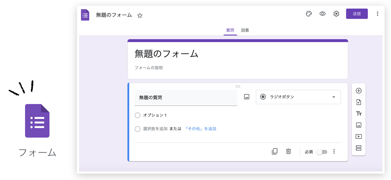This screenshot has height=180, width=391.
Task: Click the 「その他」を追加 link
Action: point(201,129)
